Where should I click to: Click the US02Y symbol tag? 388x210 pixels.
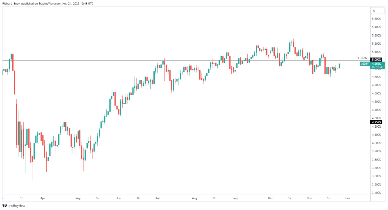(x=364, y=64)
